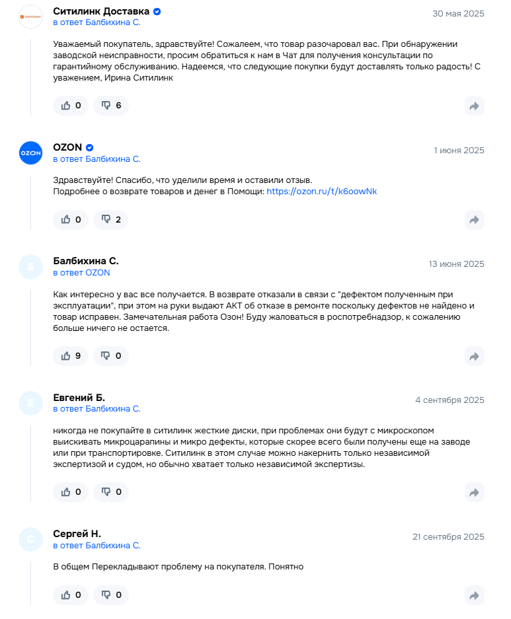Share the OZON reply via arrow
This screenshot has height=619, width=511.
click(474, 220)
